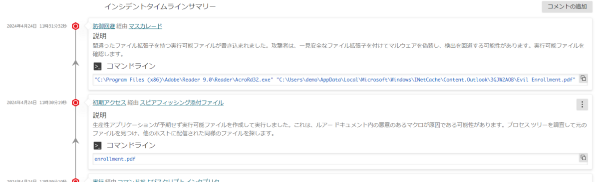
Task: Select the red hexagon marker at 11時30分19秒
Action: pyautogui.click(x=75, y=103)
